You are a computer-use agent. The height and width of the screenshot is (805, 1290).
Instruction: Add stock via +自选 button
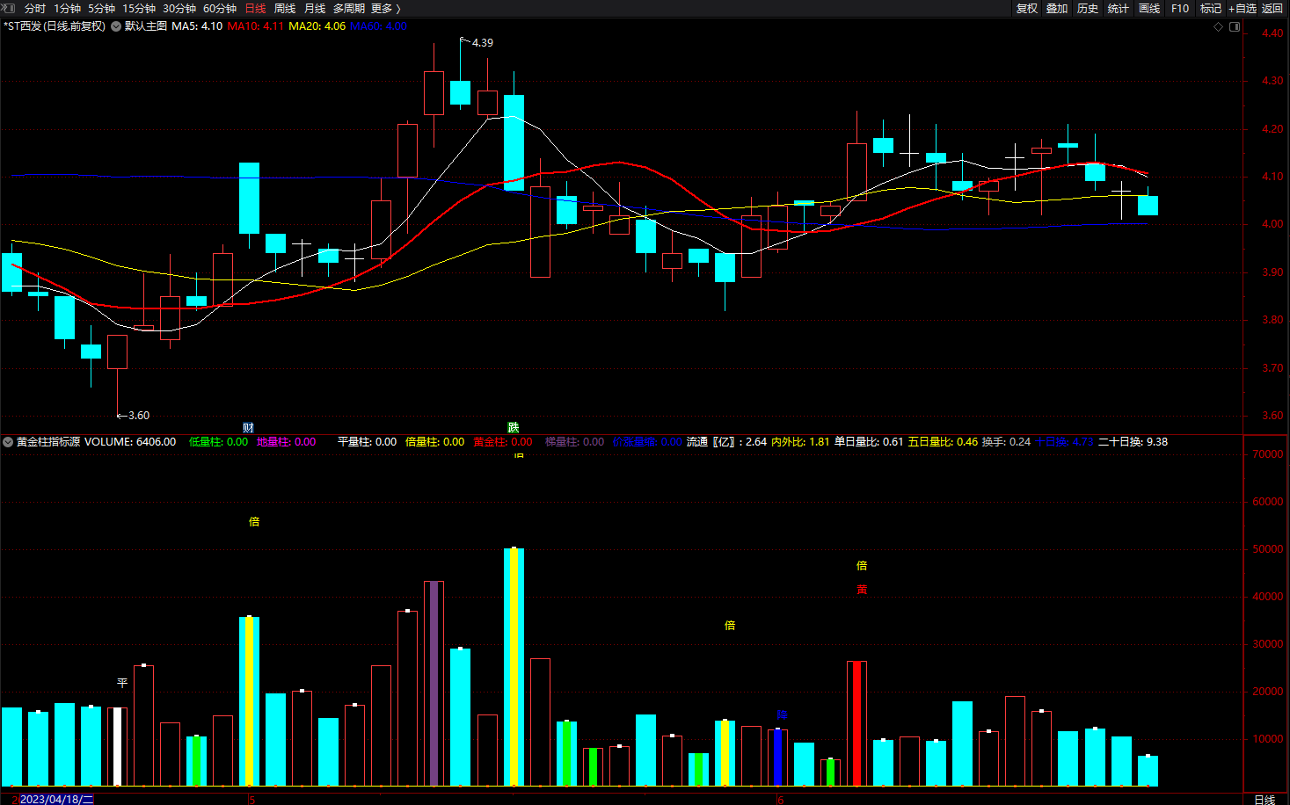[x=1243, y=9]
